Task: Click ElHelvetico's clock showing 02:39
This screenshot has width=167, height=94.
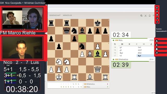Action: [121, 65]
